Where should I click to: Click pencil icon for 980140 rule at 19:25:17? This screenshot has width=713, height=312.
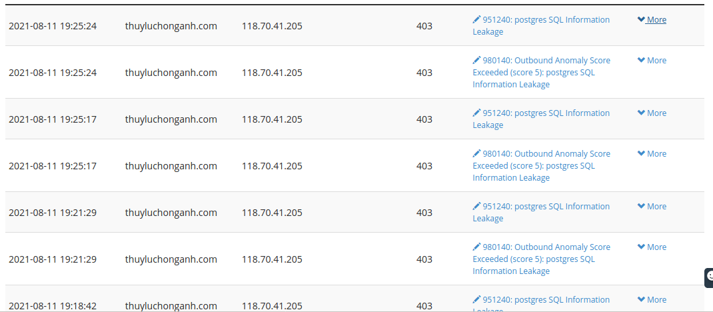[x=476, y=153]
